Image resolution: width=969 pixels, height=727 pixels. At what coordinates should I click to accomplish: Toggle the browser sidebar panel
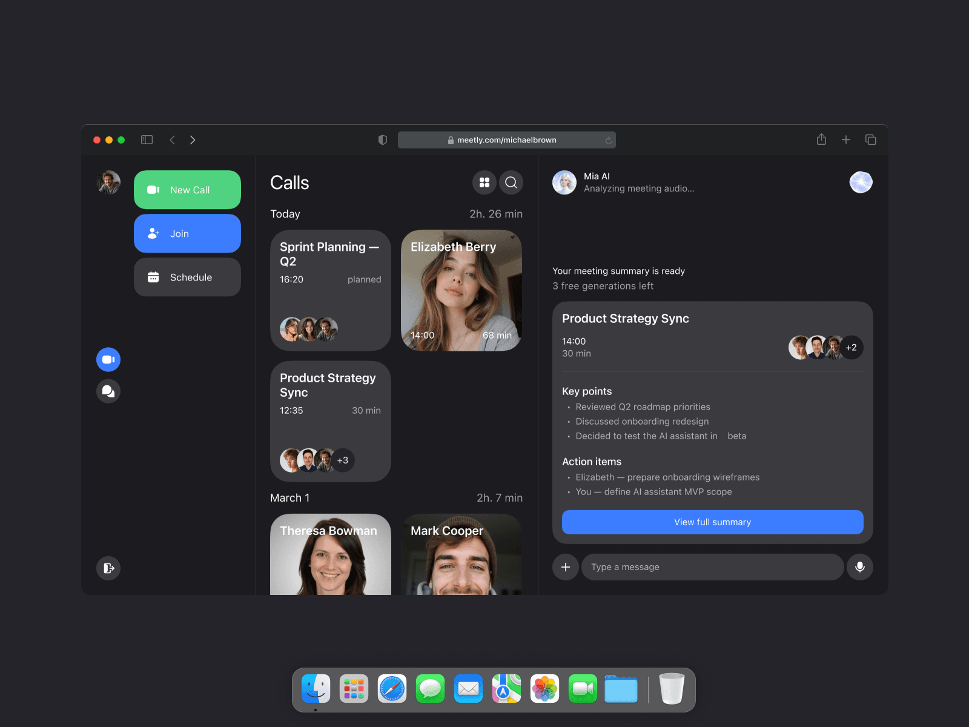pyautogui.click(x=147, y=140)
